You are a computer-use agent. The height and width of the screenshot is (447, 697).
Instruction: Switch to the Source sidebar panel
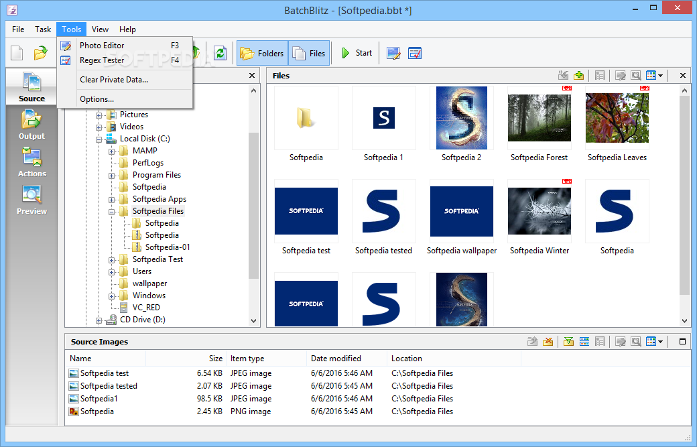(31, 86)
